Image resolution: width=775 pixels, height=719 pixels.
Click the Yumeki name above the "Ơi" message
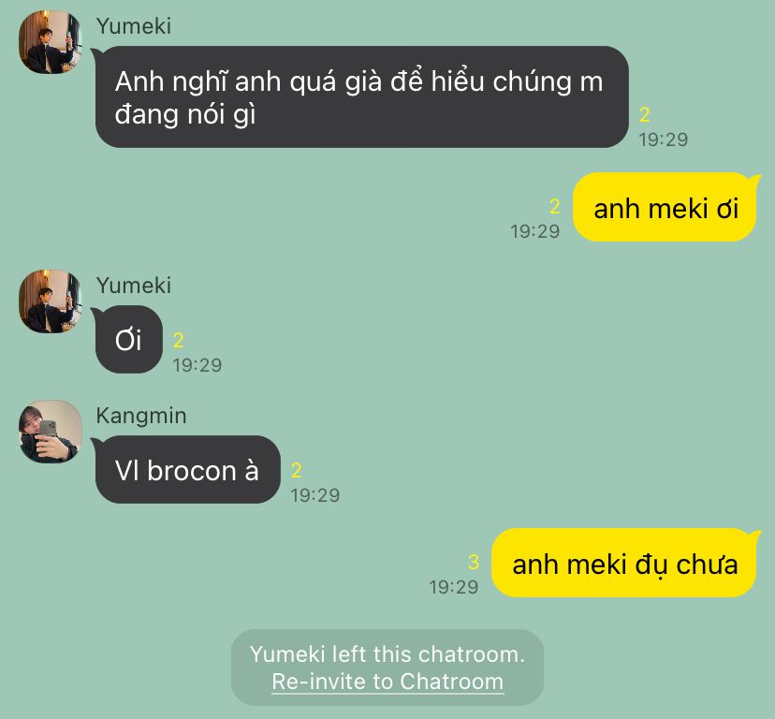point(134,286)
